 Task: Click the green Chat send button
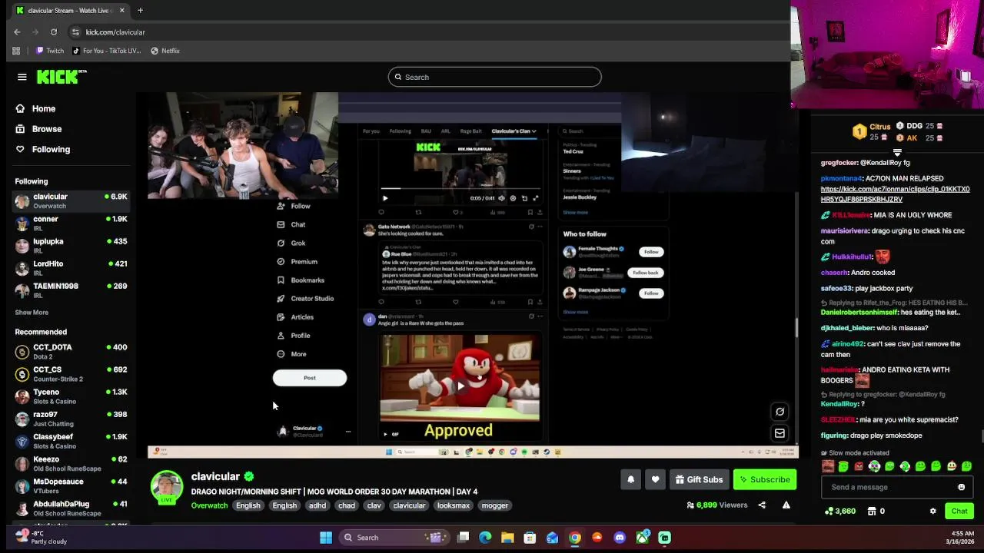959,511
